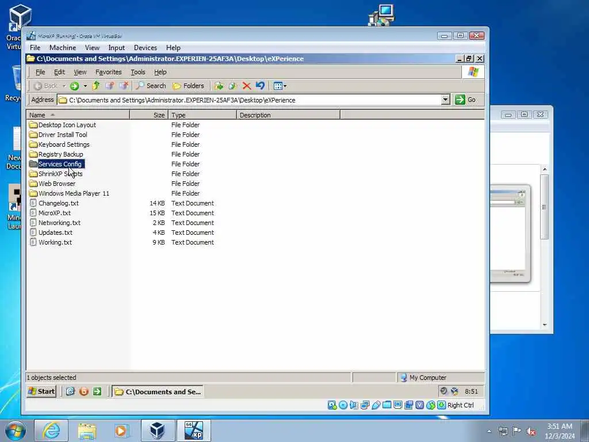The width and height of the screenshot is (589, 442).
Task: Click VirtualBox keyboard capture green arrow icon
Action: tap(442, 405)
